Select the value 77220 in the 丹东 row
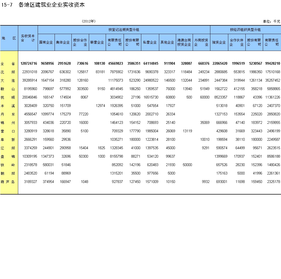Viewport: 281px width, 279px height. pyautogui.click(x=84, y=114)
